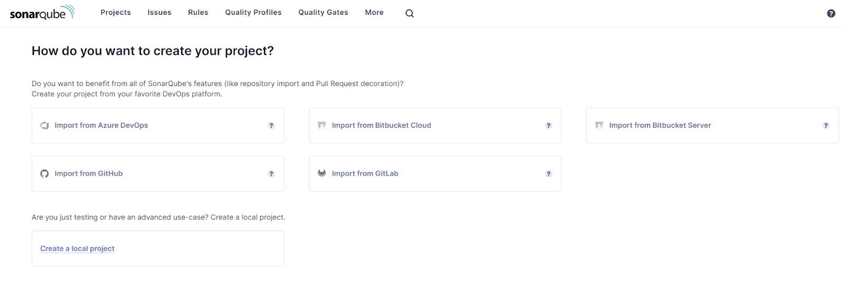Open the Quality Gates section
This screenshot has height=295, width=845.
coord(323,13)
